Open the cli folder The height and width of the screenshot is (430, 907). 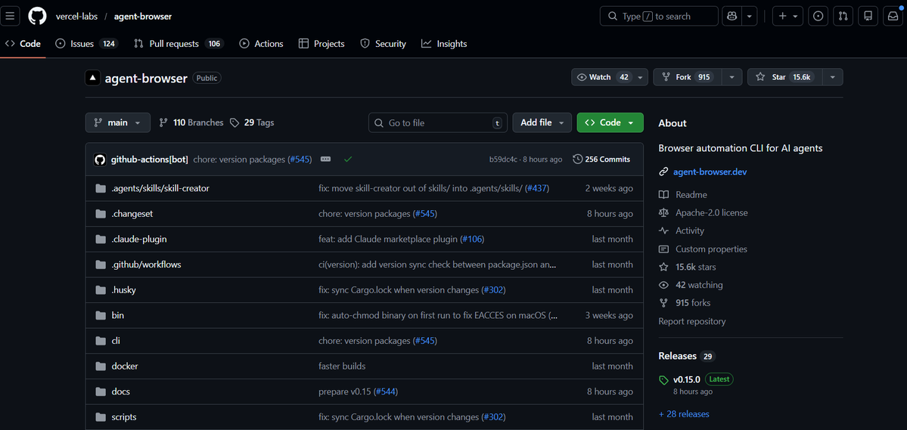(116, 341)
